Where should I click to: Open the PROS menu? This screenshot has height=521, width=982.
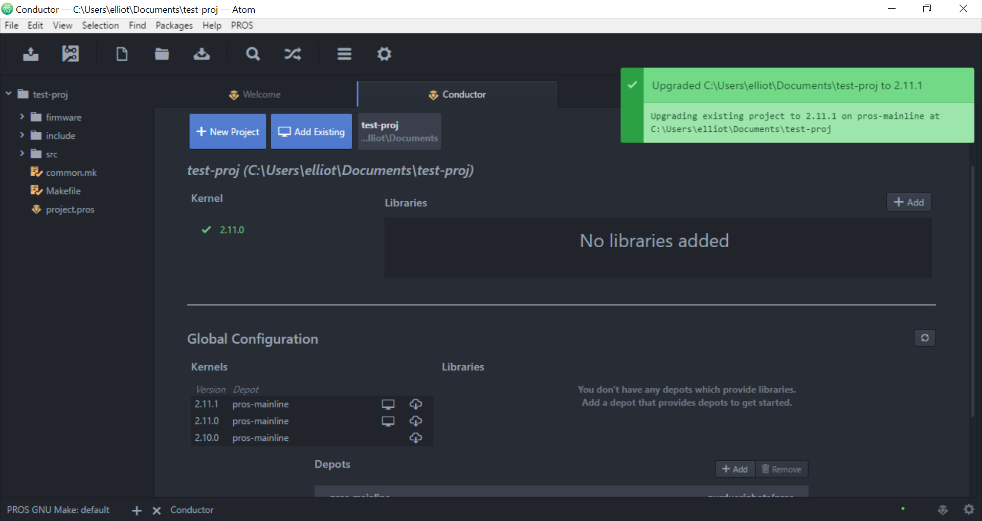(x=242, y=26)
